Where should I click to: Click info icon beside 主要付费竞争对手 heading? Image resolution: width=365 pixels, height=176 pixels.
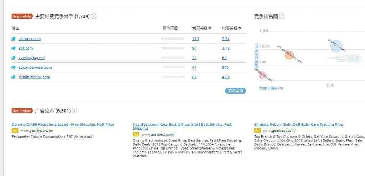pyautogui.click(x=94, y=16)
